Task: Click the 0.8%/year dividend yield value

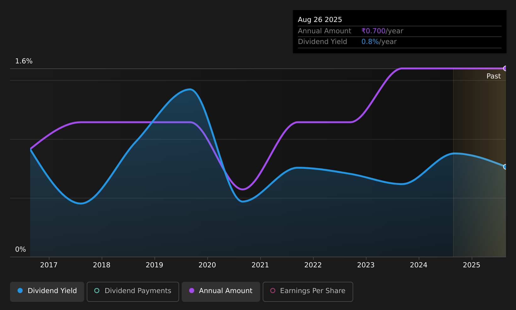Action: click(x=379, y=42)
